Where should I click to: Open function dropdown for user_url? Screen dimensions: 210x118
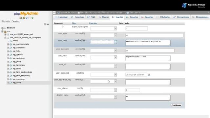(x=104, y=66)
